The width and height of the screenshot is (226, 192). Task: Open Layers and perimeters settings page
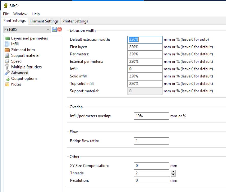click(29, 38)
